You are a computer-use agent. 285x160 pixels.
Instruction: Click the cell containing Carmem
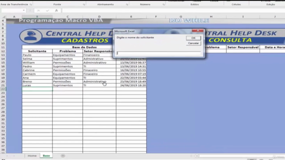[x=37, y=74]
